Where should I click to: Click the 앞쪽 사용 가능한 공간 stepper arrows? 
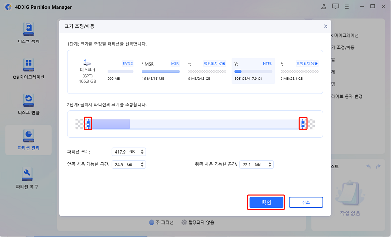tap(142, 165)
